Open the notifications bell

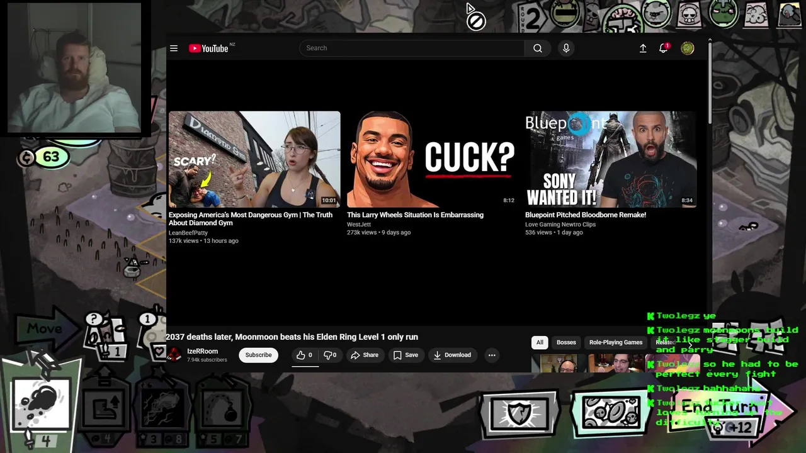coord(664,48)
